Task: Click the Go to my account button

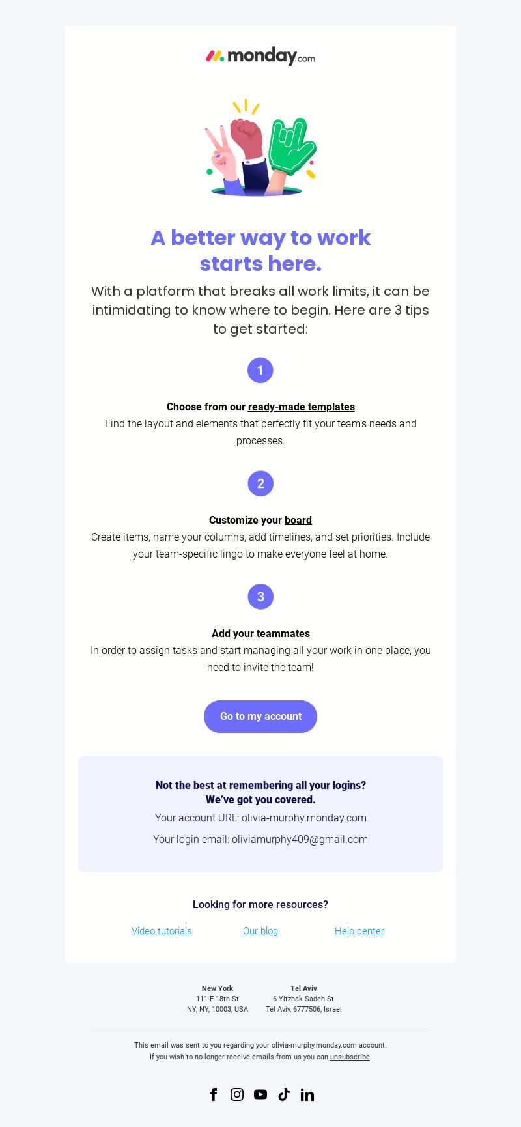Action: [260, 717]
